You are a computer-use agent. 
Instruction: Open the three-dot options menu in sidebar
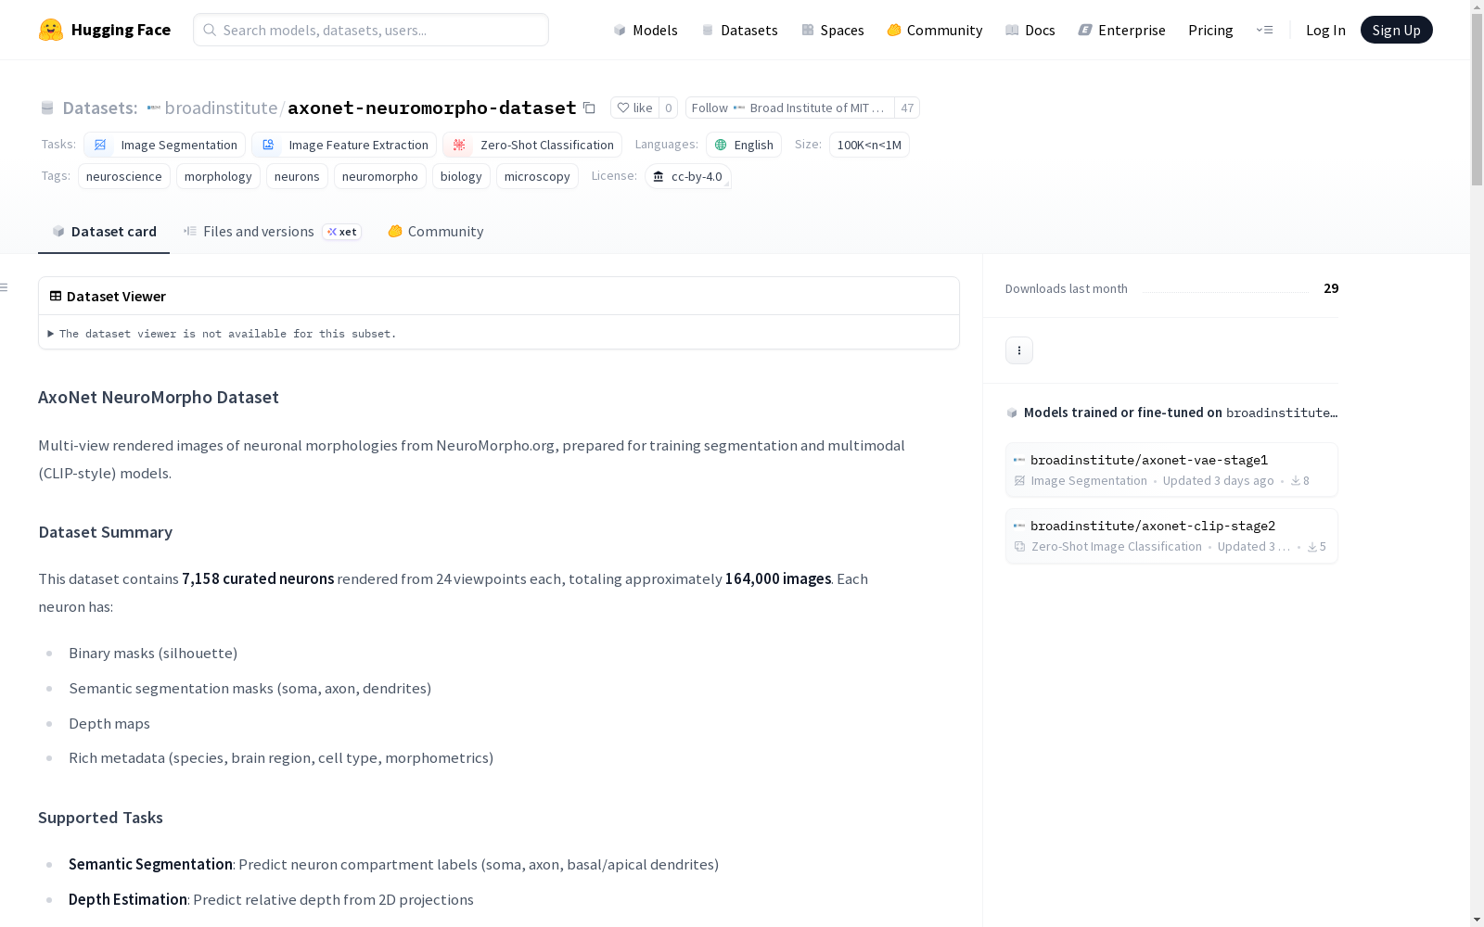pyautogui.click(x=1019, y=350)
